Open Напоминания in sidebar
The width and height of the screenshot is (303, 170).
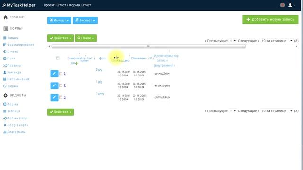coord(18,79)
